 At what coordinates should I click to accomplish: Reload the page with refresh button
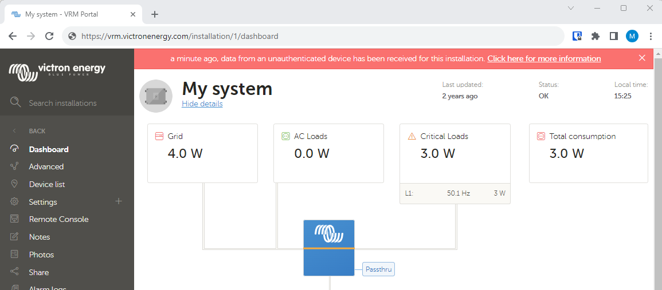[x=49, y=36]
